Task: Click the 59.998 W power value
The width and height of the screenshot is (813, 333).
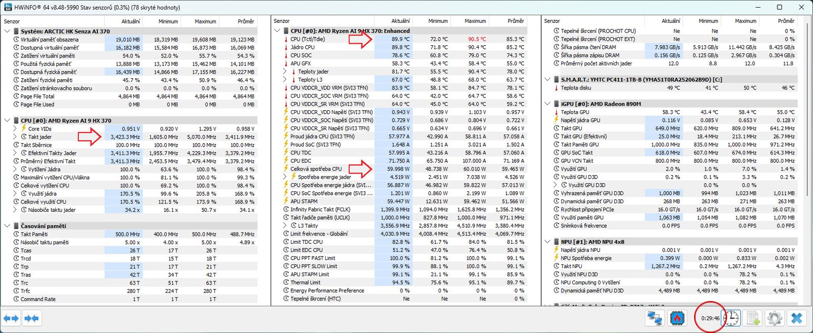Action: click(x=398, y=169)
